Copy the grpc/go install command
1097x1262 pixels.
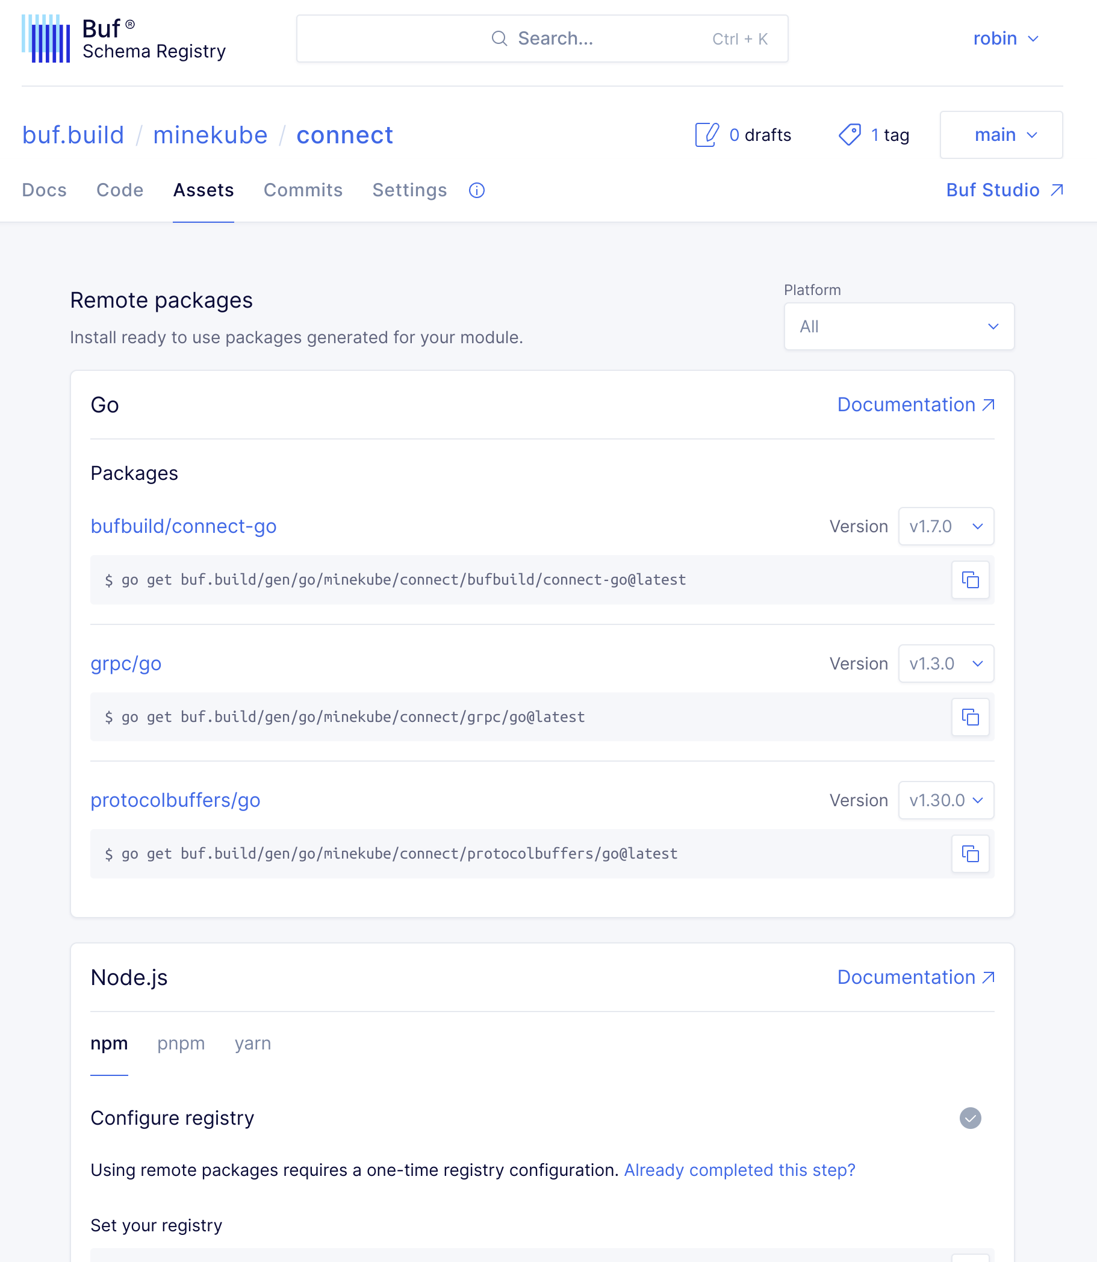click(971, 716)
